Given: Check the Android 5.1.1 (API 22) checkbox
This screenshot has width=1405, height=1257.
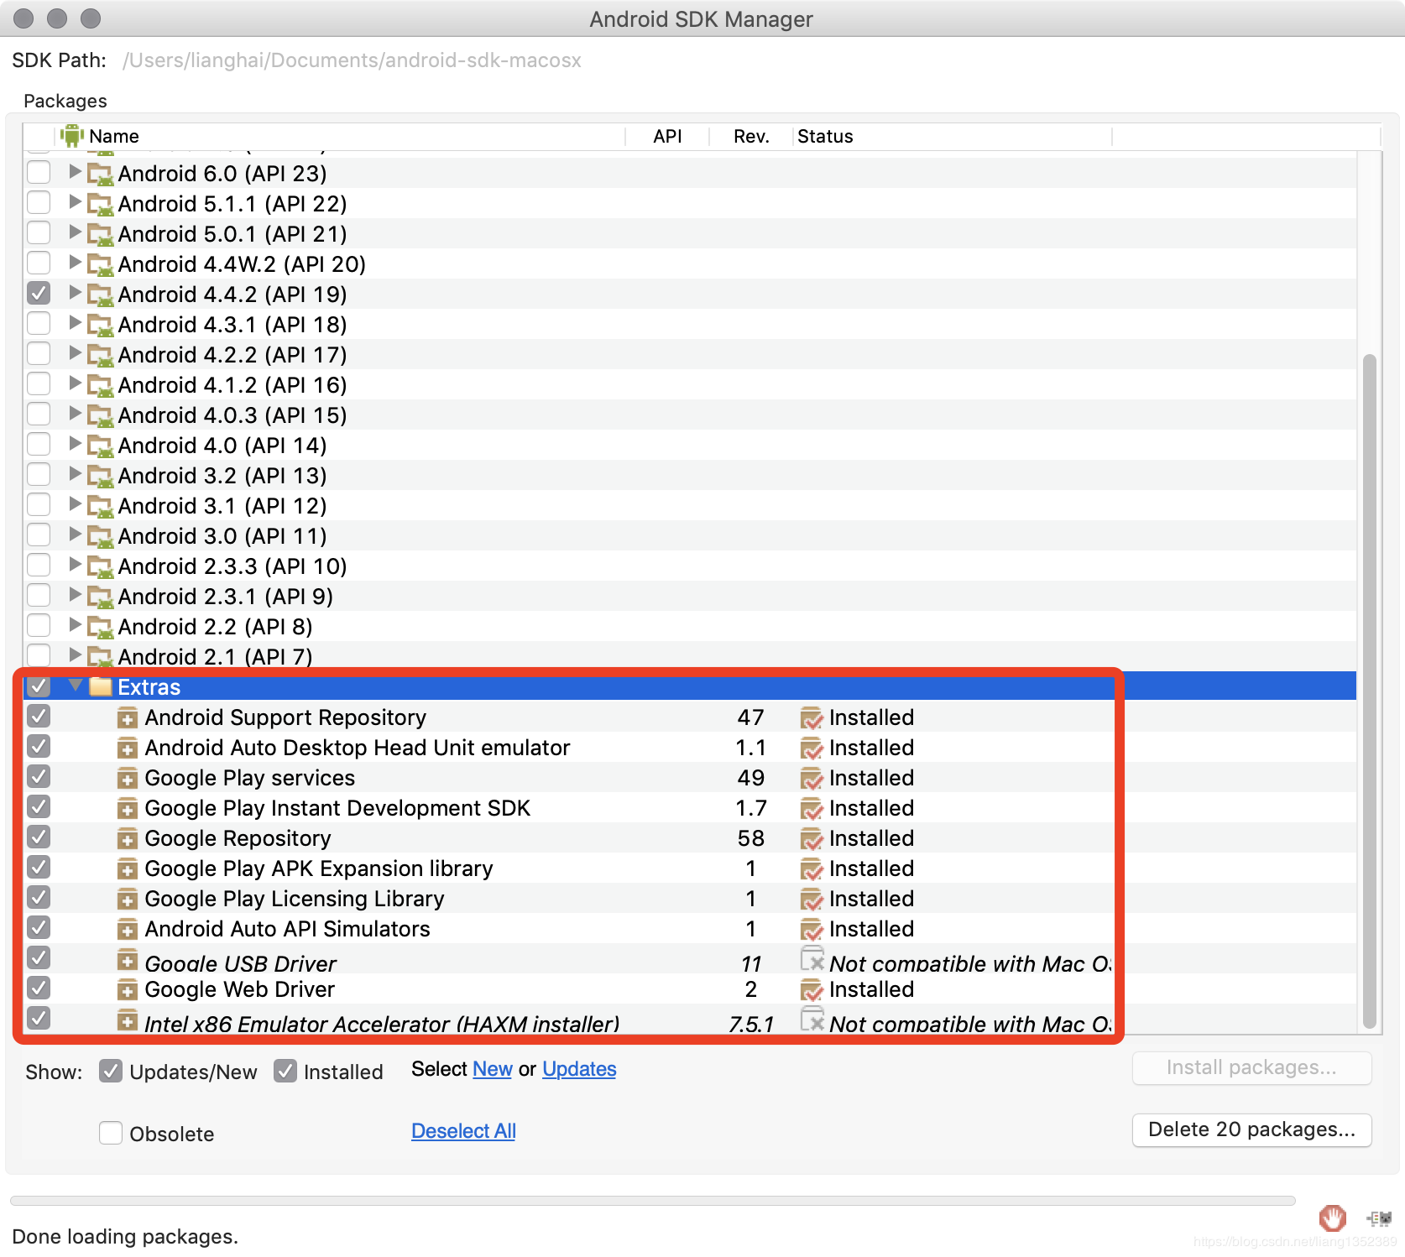Looking at the screenshot, I should pos(39,202).
